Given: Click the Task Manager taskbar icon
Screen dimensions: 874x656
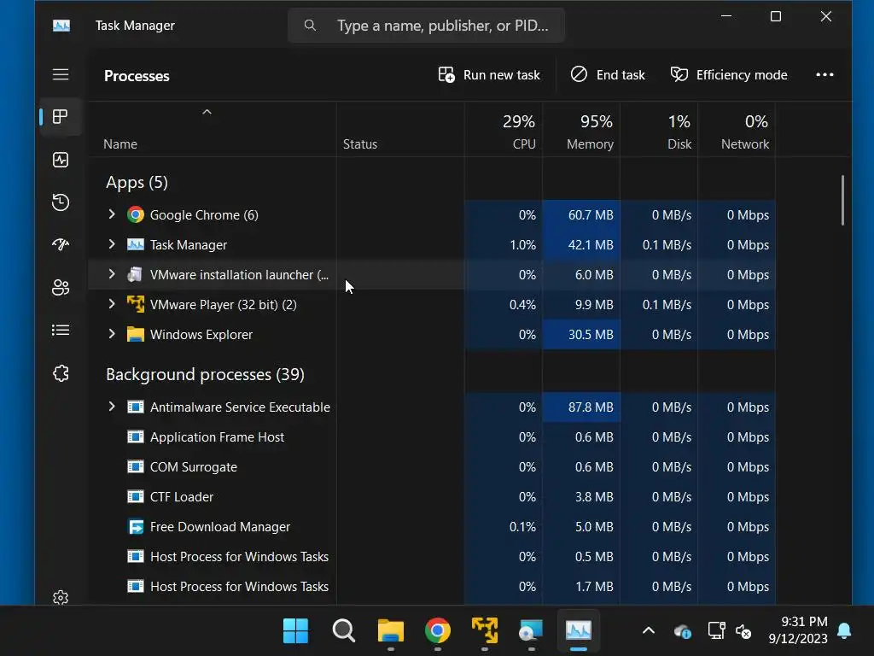Looking at the screenshot, I should tap(579, 631).
